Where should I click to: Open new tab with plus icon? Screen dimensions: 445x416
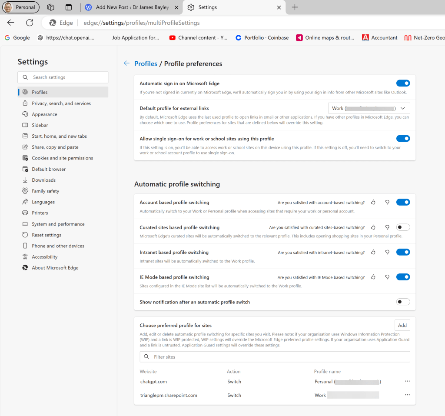(x=295, y=7)
